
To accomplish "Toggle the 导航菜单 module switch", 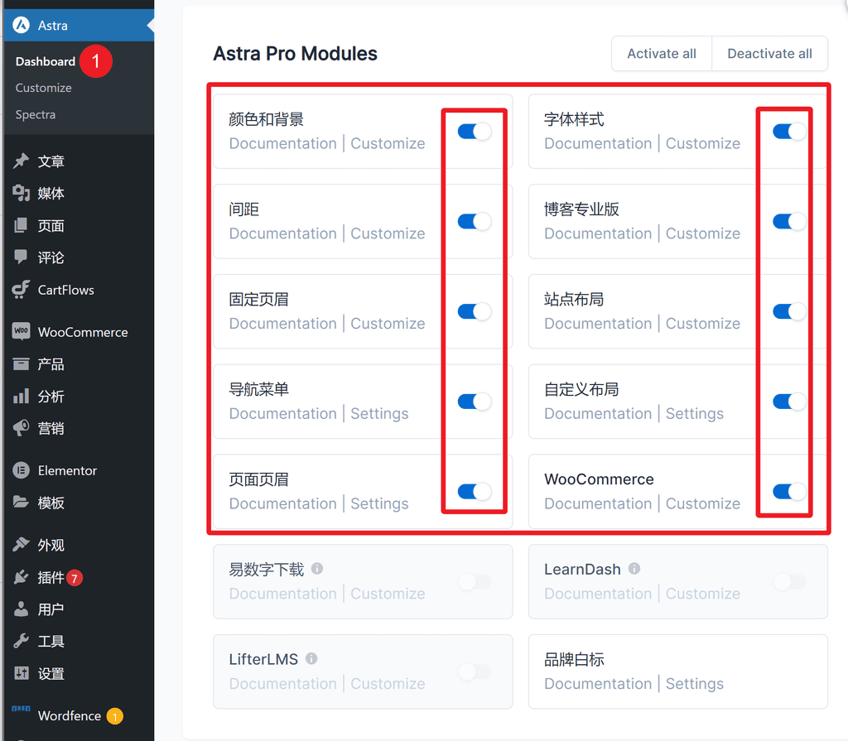I will tap(475, 402).
